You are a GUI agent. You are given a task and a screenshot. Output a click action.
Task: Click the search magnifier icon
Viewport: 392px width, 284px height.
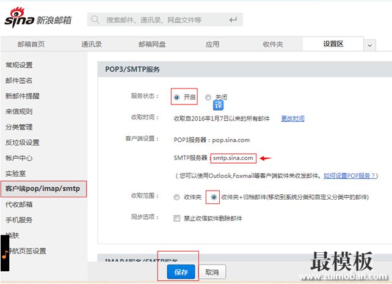[95, 20]
